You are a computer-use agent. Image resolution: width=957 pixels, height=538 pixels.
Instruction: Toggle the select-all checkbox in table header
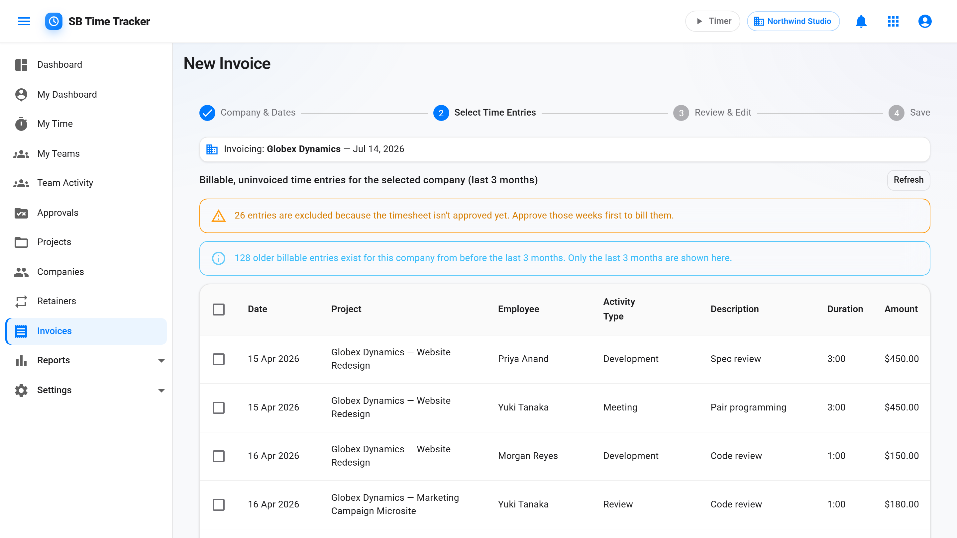(x=218, y=309)
